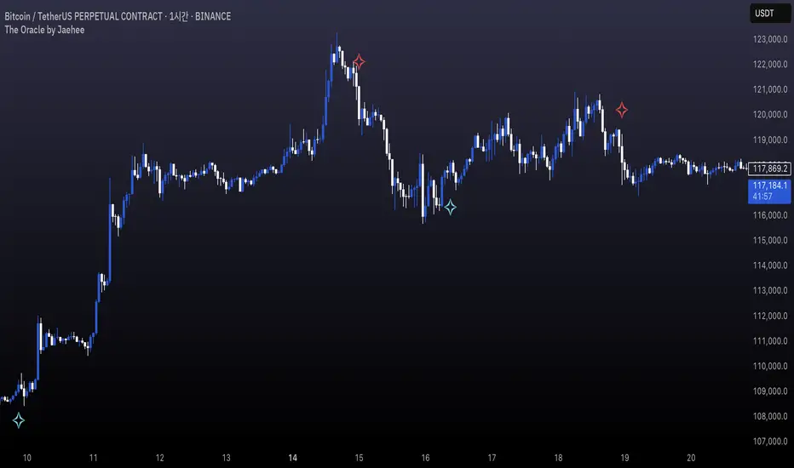Click date 20 on the time axis
Viewport: 794px width, 468px height.
691,458
